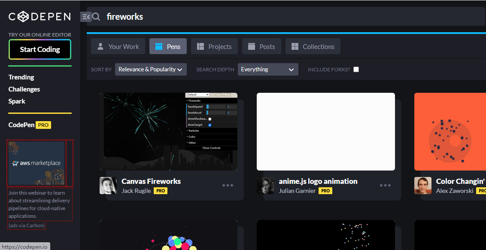
Task: Open the CodePen PRO link
Action: [30, 125]
